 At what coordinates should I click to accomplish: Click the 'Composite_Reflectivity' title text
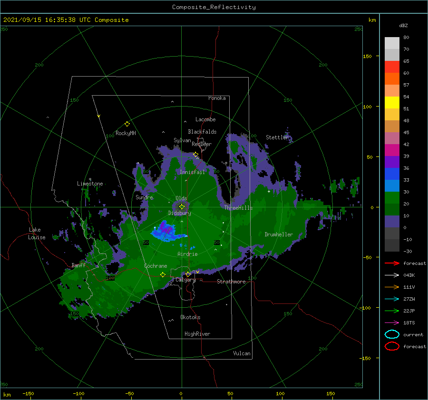[214, 7]
